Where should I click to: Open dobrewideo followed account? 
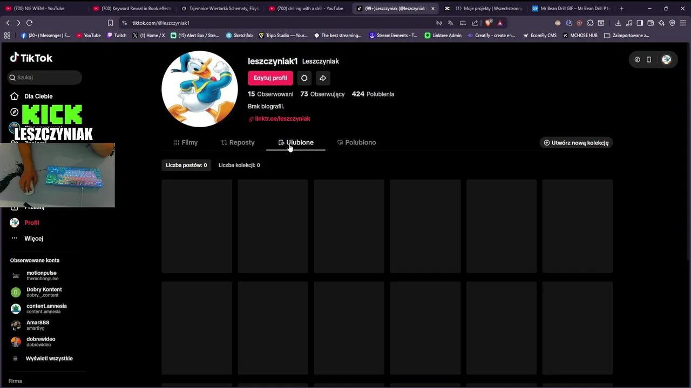tap(41, 342)
